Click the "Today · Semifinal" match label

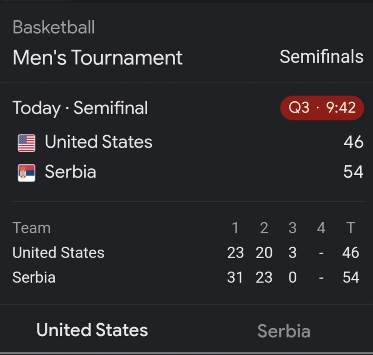click(80, 108)
